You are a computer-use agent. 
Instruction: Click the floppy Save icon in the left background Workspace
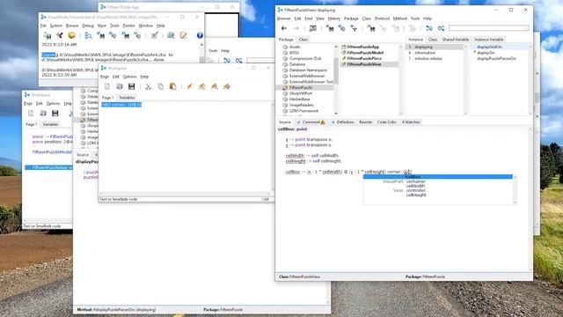point(55,114)
